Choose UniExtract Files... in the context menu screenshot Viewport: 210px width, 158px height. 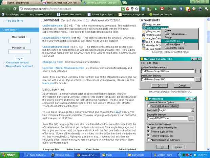point(180,41)
